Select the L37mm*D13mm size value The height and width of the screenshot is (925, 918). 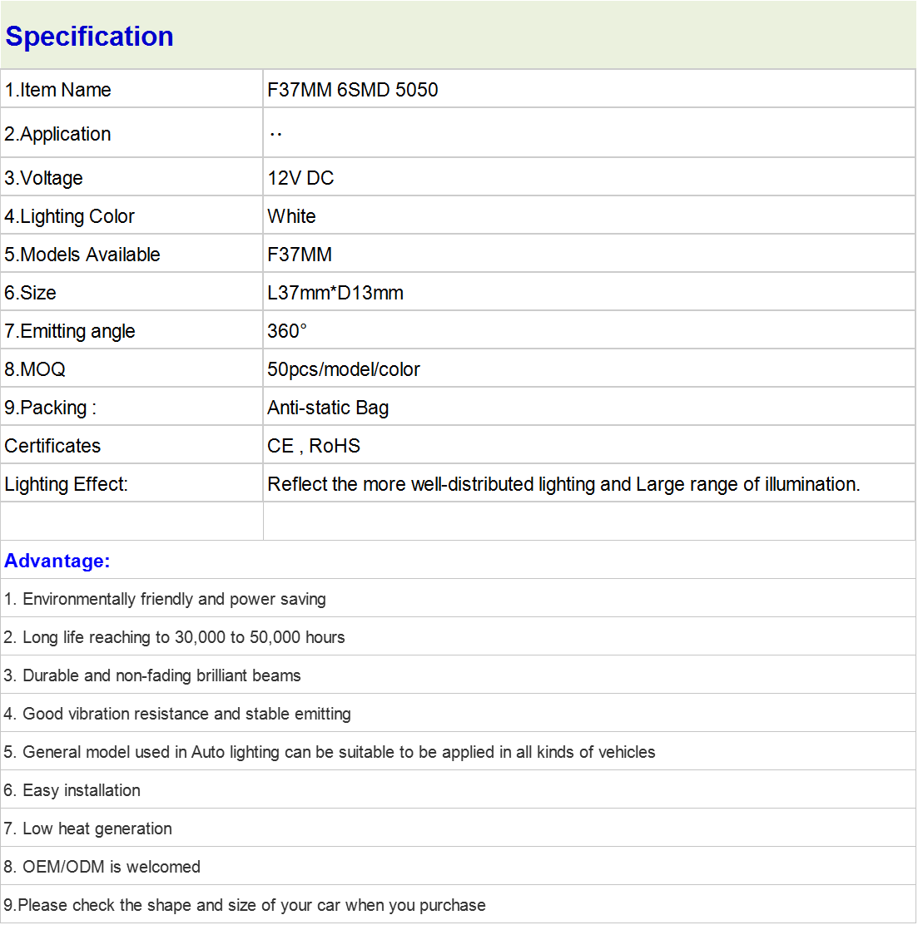[x=335, y=293]
